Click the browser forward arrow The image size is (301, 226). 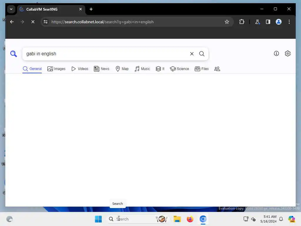pyautogui.click(x=22, y=22)
